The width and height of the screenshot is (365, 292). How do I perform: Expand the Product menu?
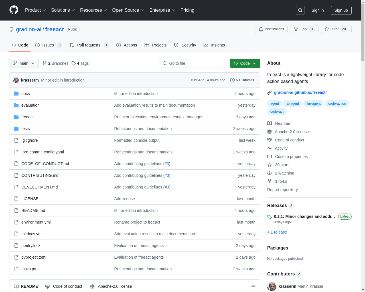[35, 10]
